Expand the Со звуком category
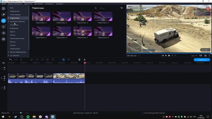The width and height of the screenshot is (212, 119). [x=9, y=56]
